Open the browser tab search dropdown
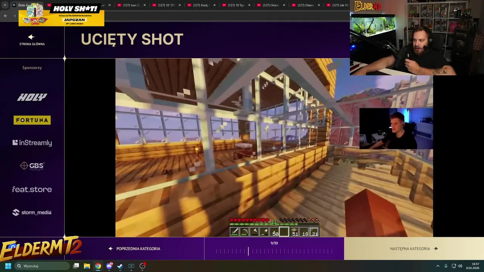 (x=5, y=5)
